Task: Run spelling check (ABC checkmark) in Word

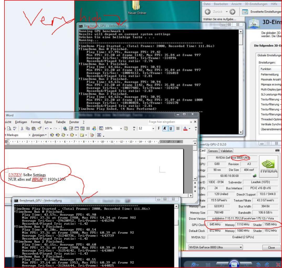Action: point(15,128)
